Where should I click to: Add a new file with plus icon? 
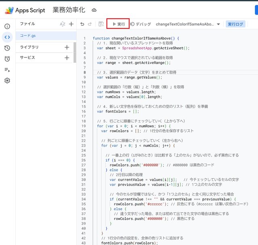[71, 24]
